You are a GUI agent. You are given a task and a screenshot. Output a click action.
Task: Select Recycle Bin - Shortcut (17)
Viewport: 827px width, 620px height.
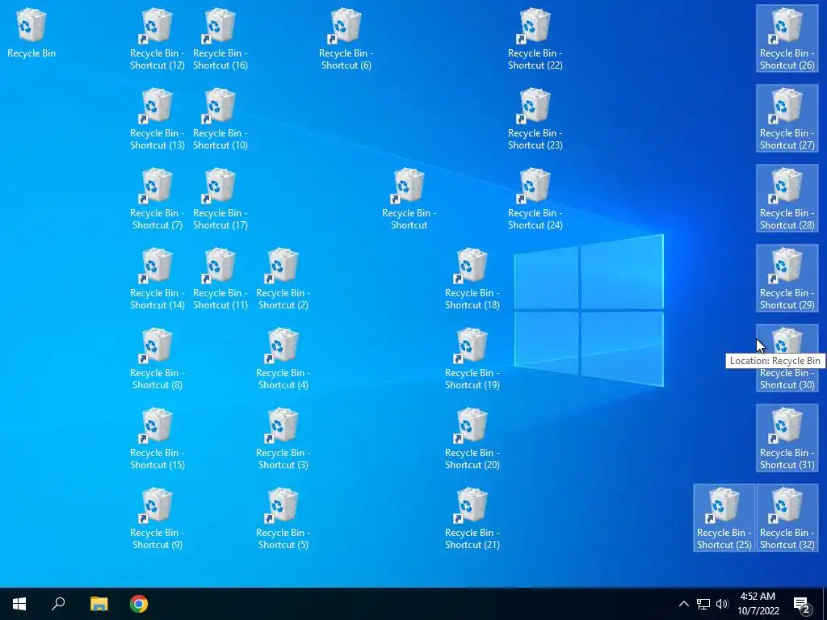pyautogui.click(x=220, y=199)
